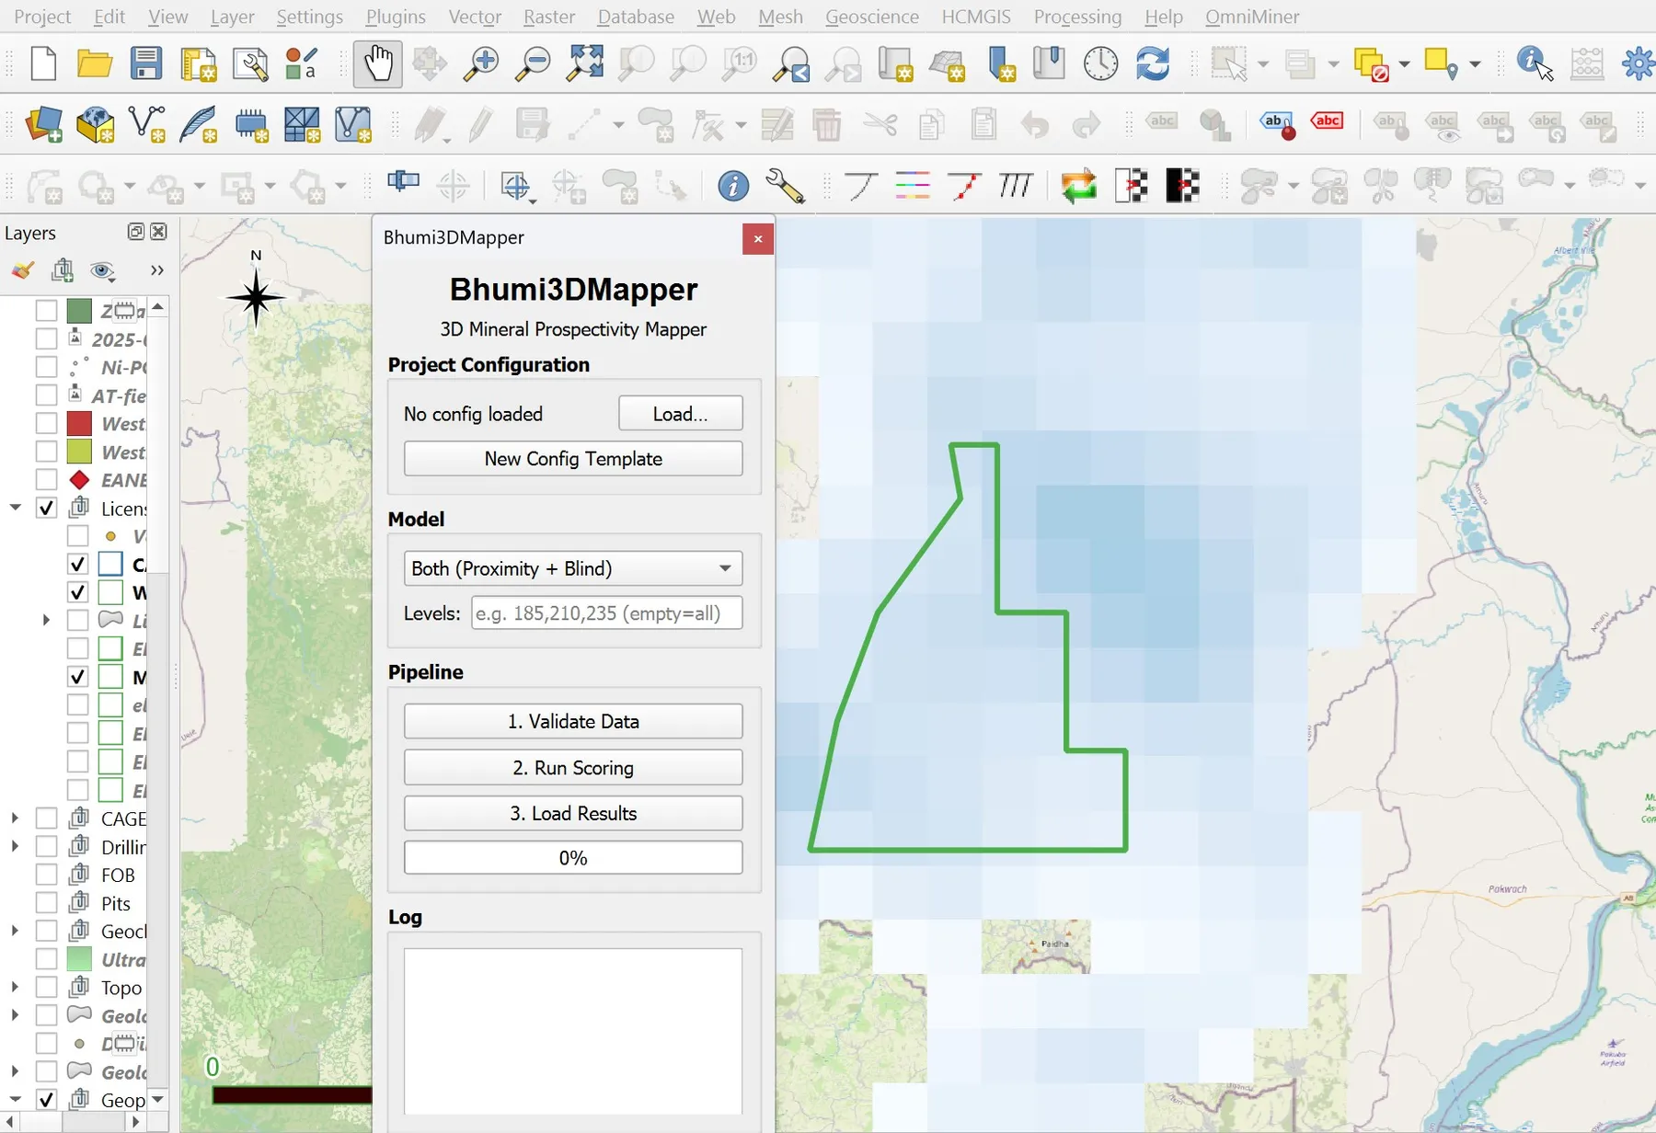The width and height of the screenshot is (1656, 1133).
Task: Save project using the floppy disk icon
Action: pos(145,63)
